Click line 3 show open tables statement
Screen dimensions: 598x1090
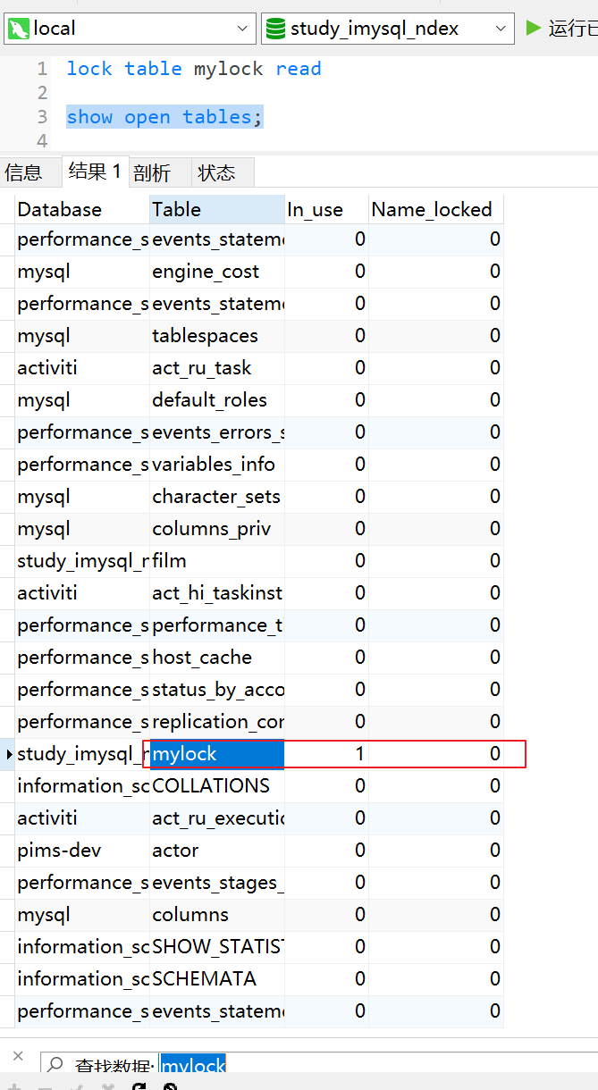(x=164, y=117)
